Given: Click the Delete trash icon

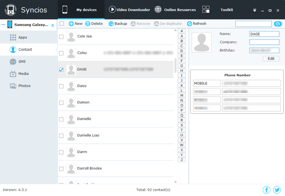Looking at the screenshot, I should [88, 24].
